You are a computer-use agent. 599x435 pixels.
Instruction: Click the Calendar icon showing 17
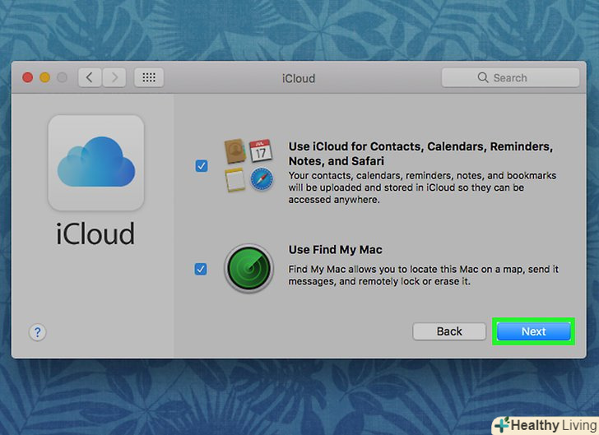(x=261, y=150)
